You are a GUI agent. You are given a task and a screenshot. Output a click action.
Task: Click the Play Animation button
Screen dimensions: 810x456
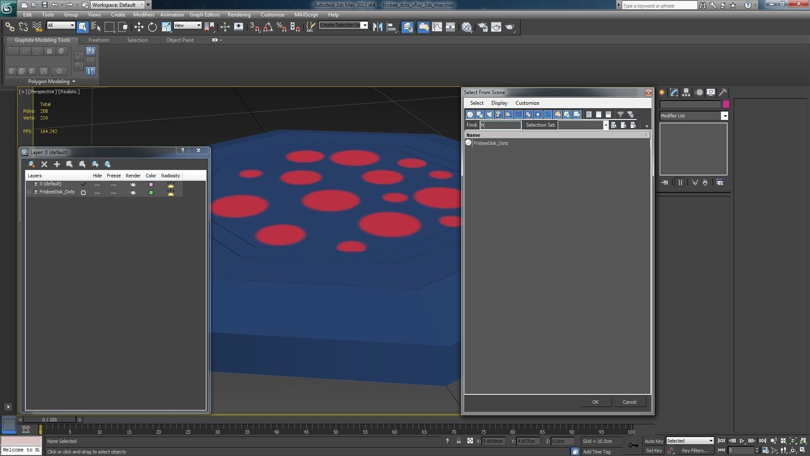(x=742, y=441)
